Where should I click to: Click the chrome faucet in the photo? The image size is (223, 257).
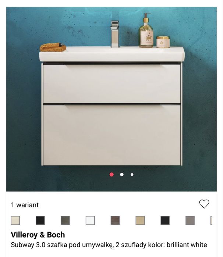(x=115, y=34)
